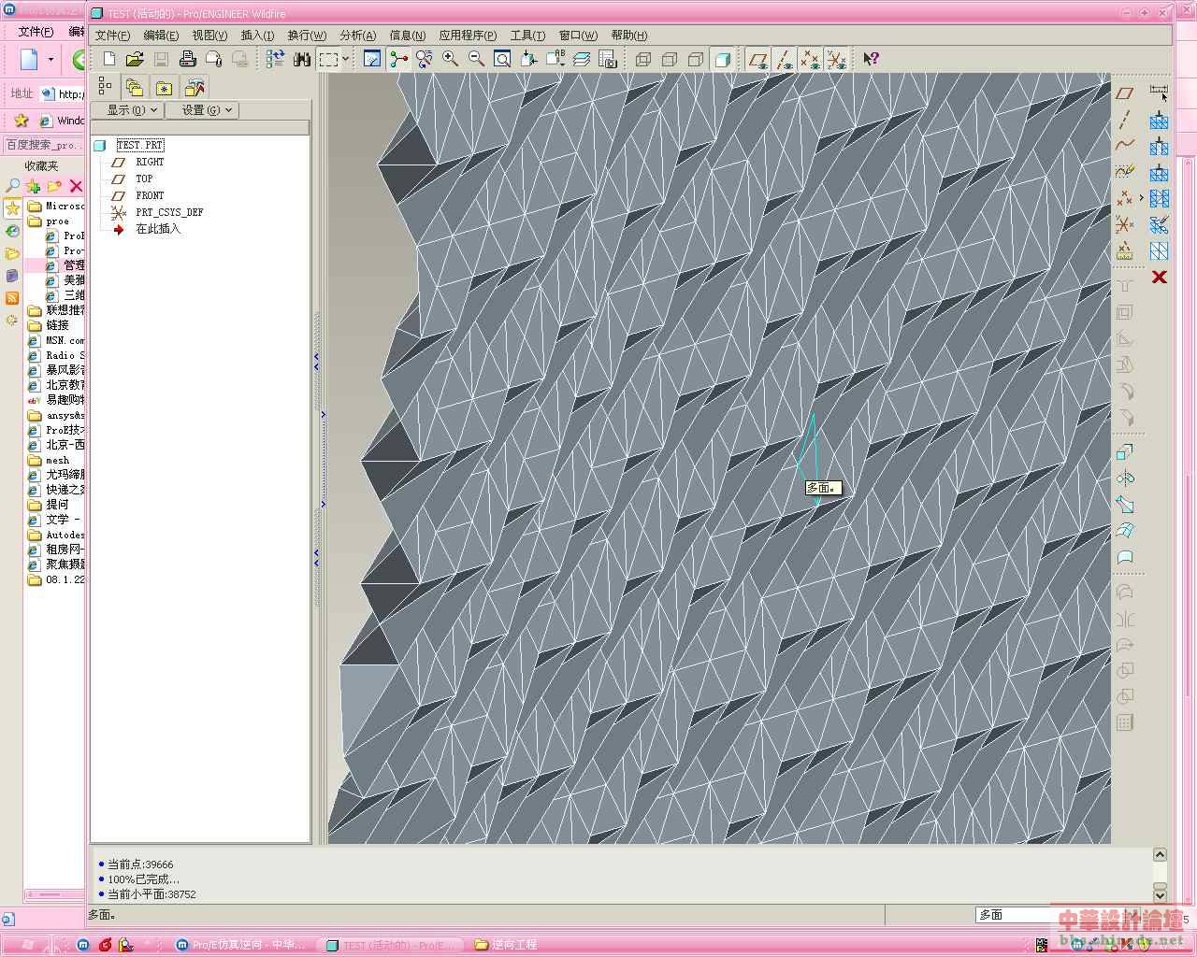Click the Zoom In magnifier icon

click(x=450, y=59)
